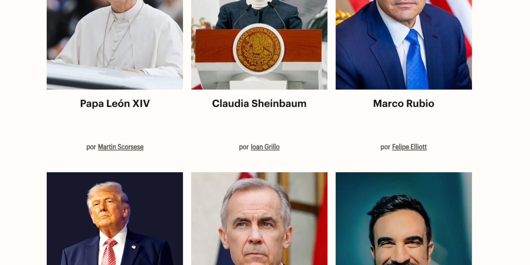Click the Estados Unidos Mexicanos seal on podium
The width and height of the screenshot is (530, 265).
(x=258, y=49)
